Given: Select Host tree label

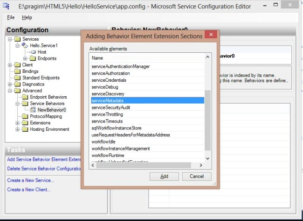Looking at the screenshot, I should click(x=42, y=52).
